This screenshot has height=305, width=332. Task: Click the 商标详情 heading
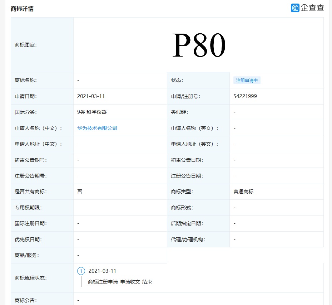22,9
